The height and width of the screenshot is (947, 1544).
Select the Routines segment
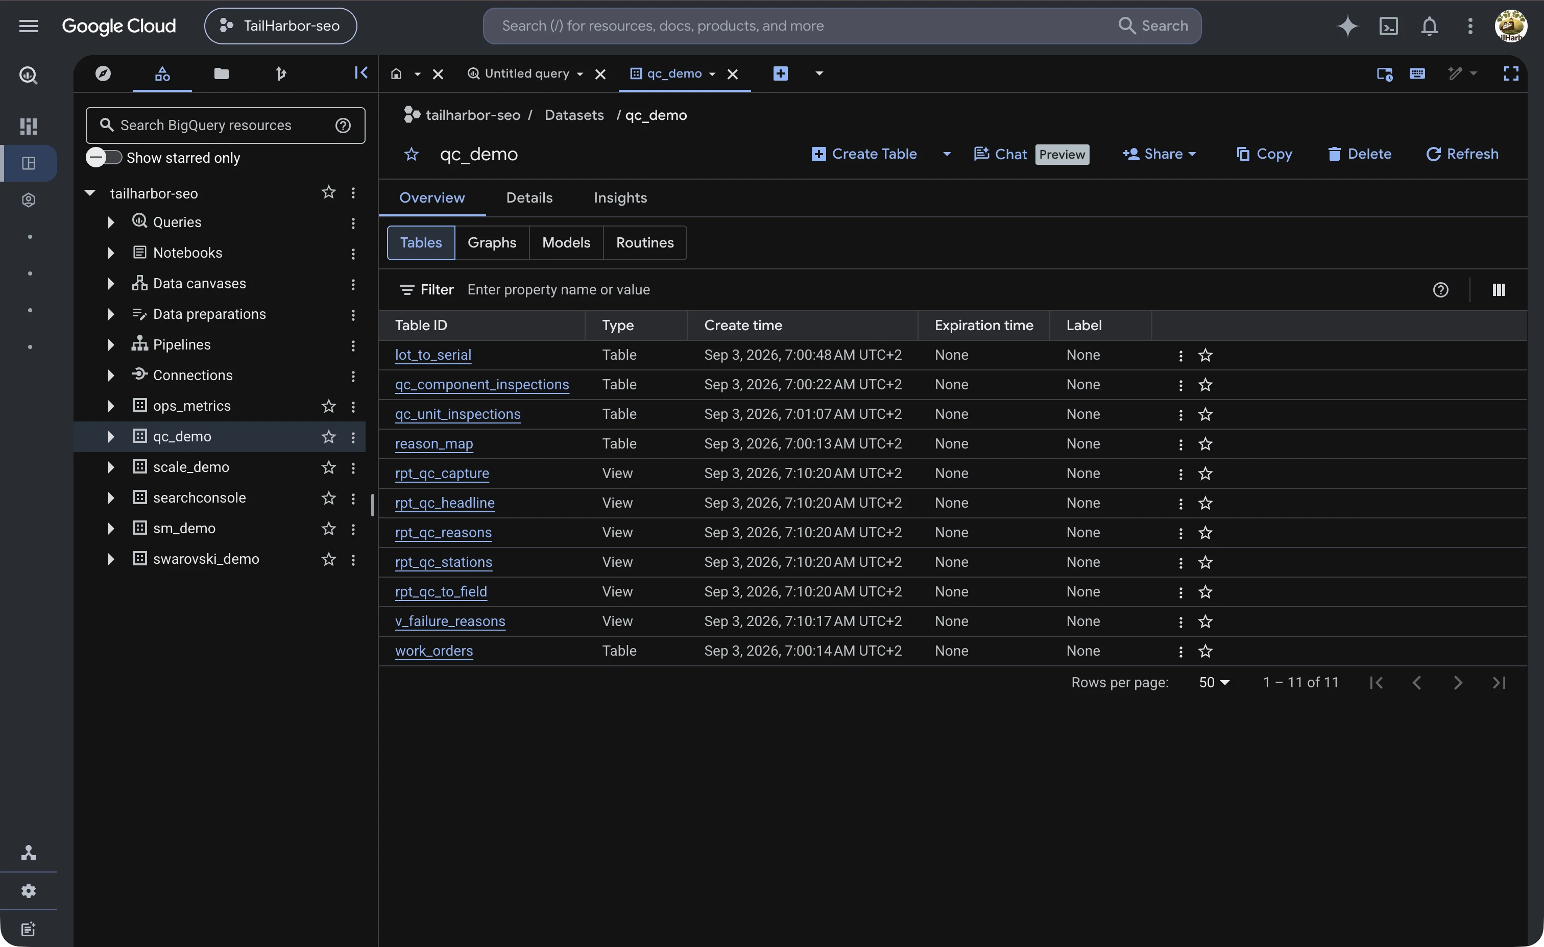(645, 243)
